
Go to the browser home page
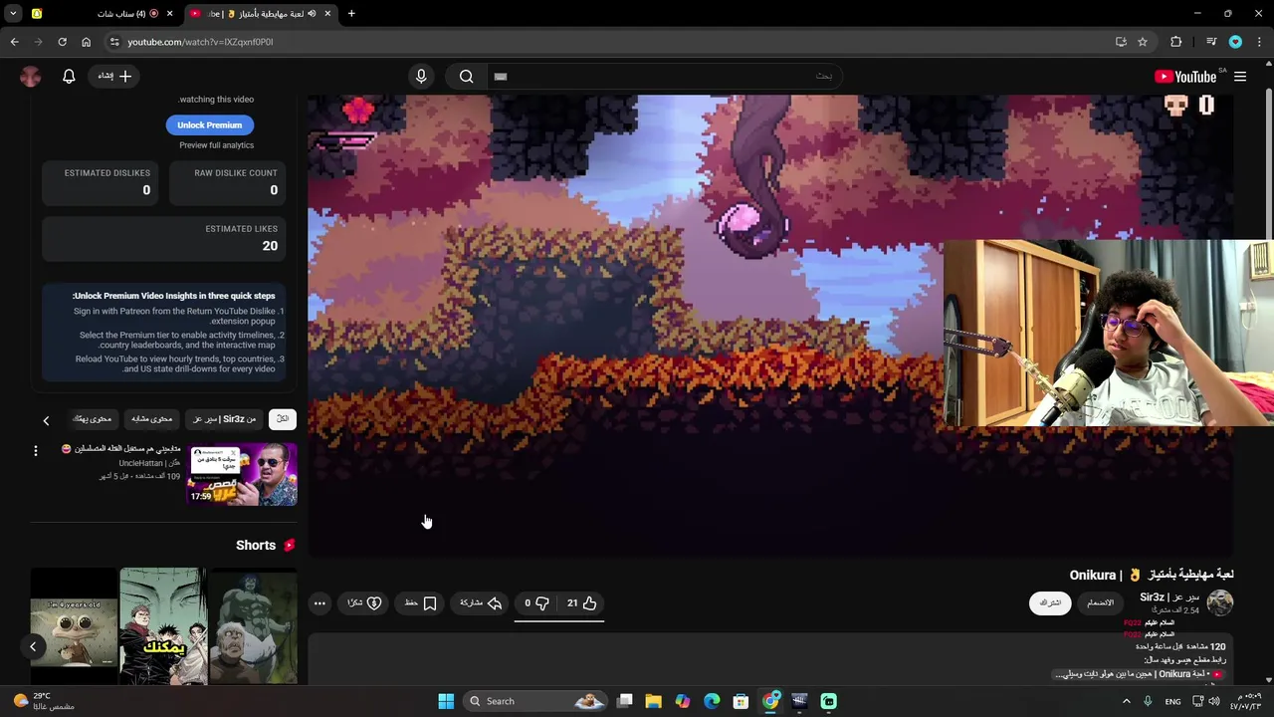click(86, 42)
